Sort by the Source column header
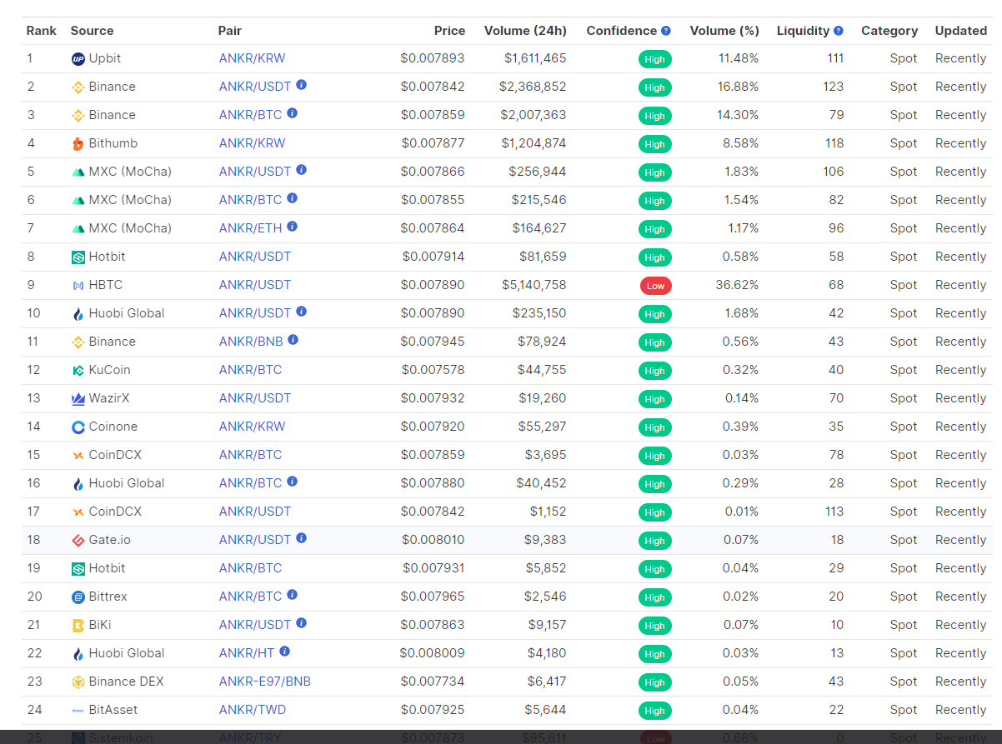This screenshot has height=744, width=1002. point(92,31)
